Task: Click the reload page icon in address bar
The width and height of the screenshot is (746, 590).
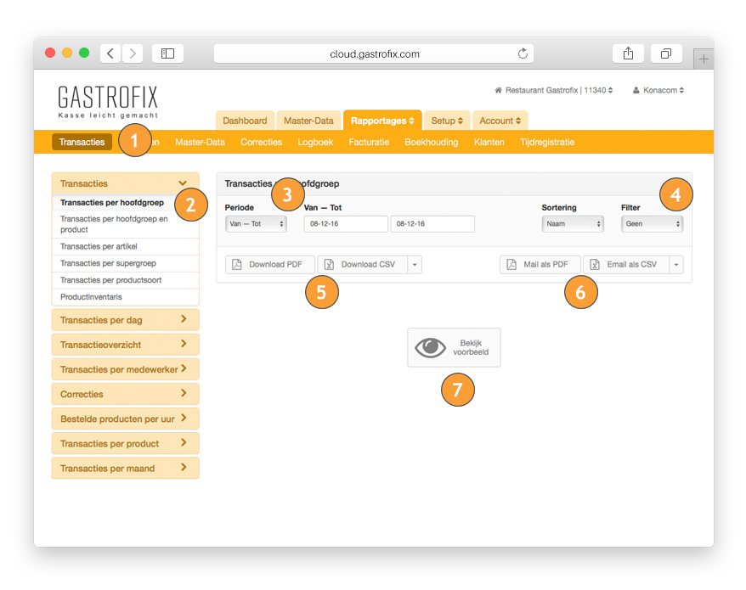Action: (523, 53)
